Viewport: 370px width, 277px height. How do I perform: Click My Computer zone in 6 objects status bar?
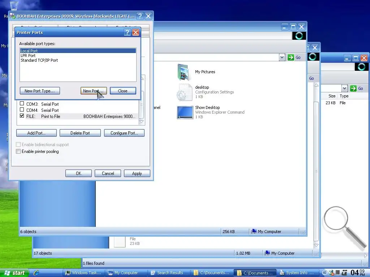coord(267,232)
